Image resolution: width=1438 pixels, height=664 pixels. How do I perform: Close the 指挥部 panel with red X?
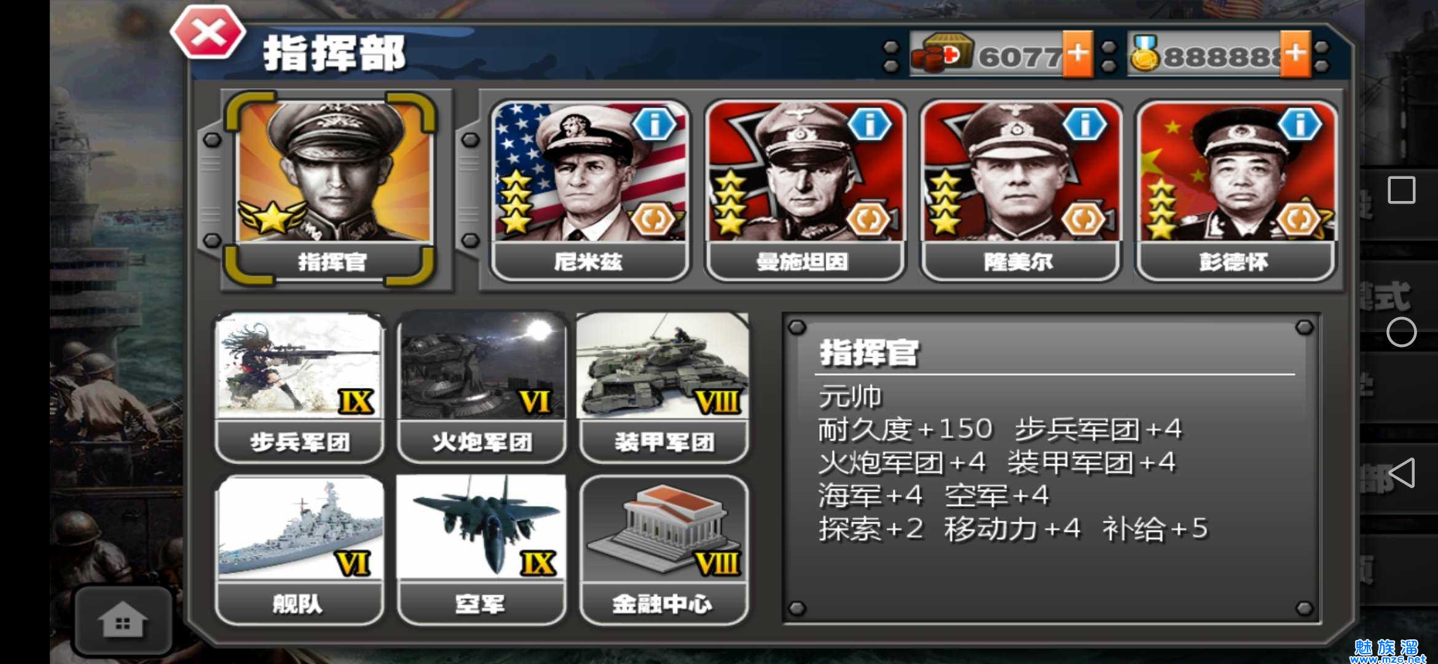(208, 33)
